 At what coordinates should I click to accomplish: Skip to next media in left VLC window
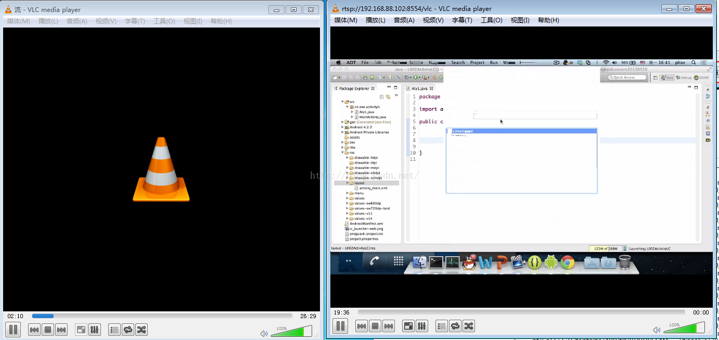61,330
